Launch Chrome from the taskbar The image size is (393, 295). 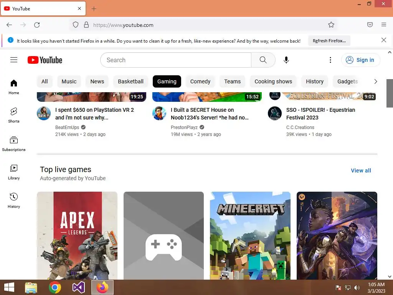click(55, 287)
